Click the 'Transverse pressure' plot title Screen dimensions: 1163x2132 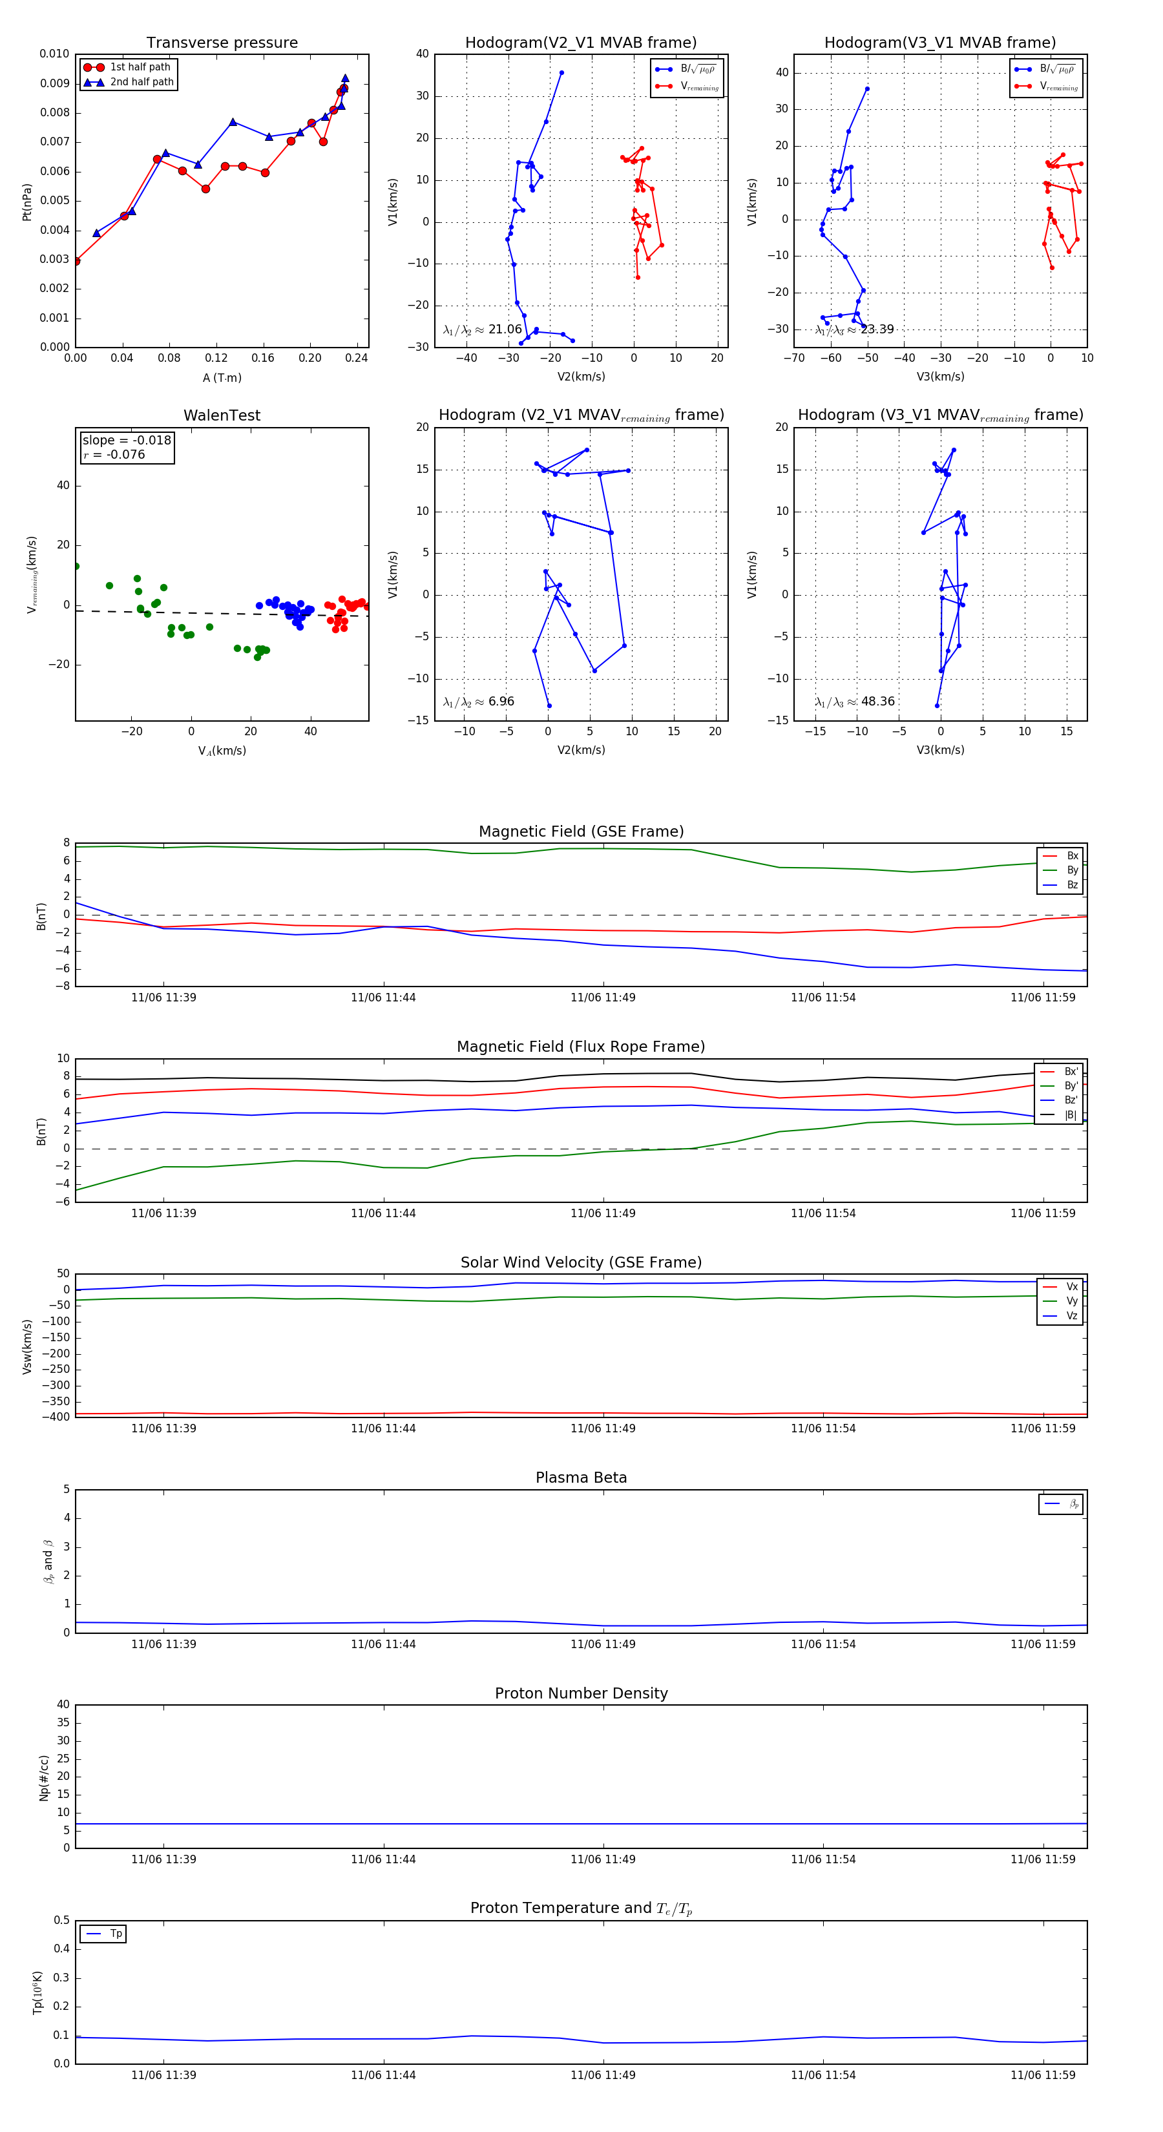click(x=222, y=43)
